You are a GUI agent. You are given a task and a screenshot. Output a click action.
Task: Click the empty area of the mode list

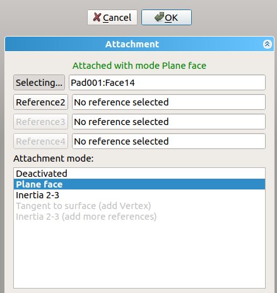coord(139,254)
